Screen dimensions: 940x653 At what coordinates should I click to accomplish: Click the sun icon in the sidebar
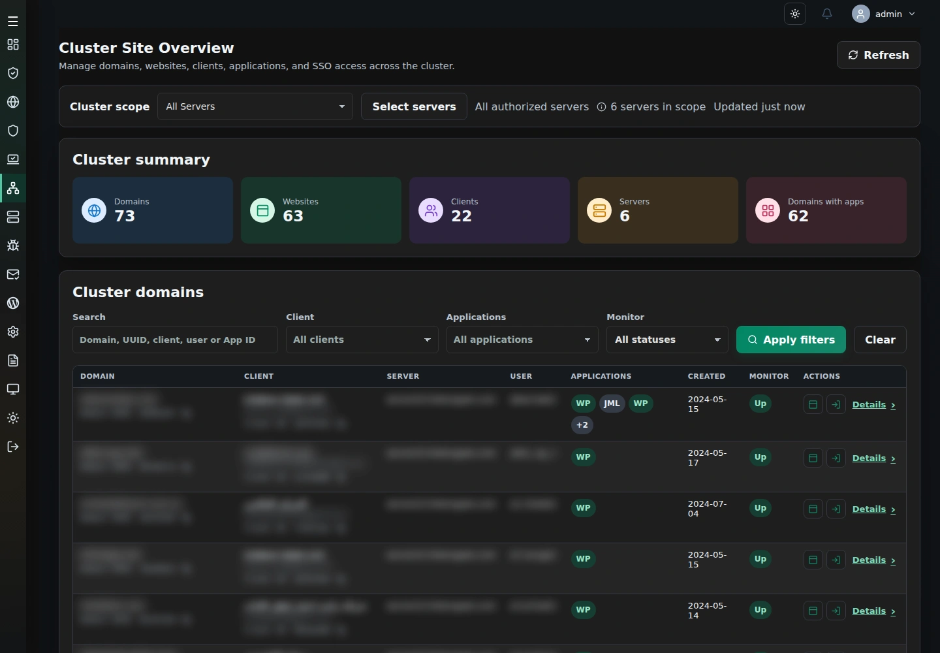(x=13, y=418)
